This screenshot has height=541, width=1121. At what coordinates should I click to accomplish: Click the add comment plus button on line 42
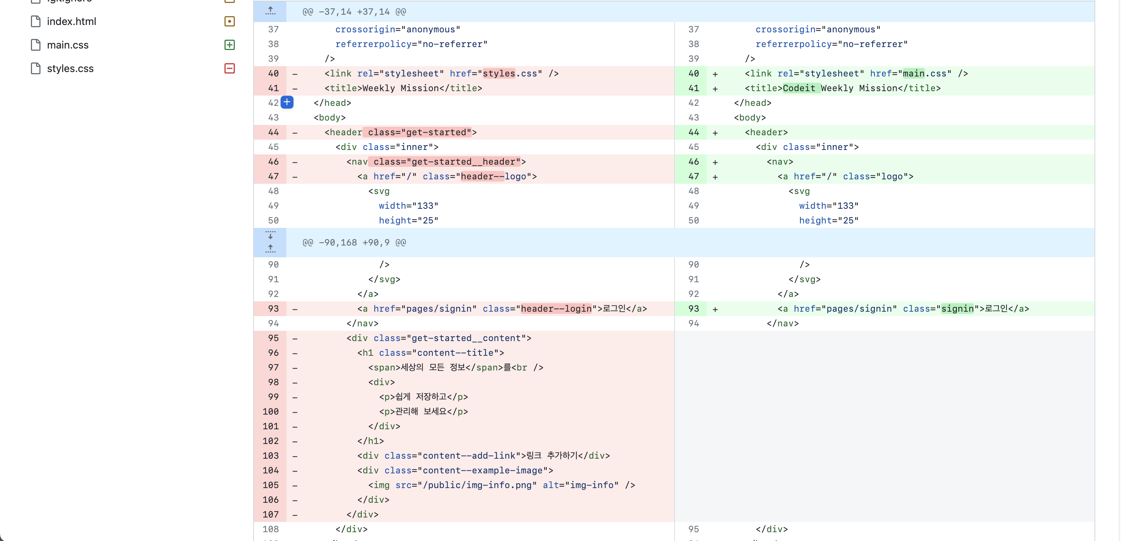pos(287,102)
